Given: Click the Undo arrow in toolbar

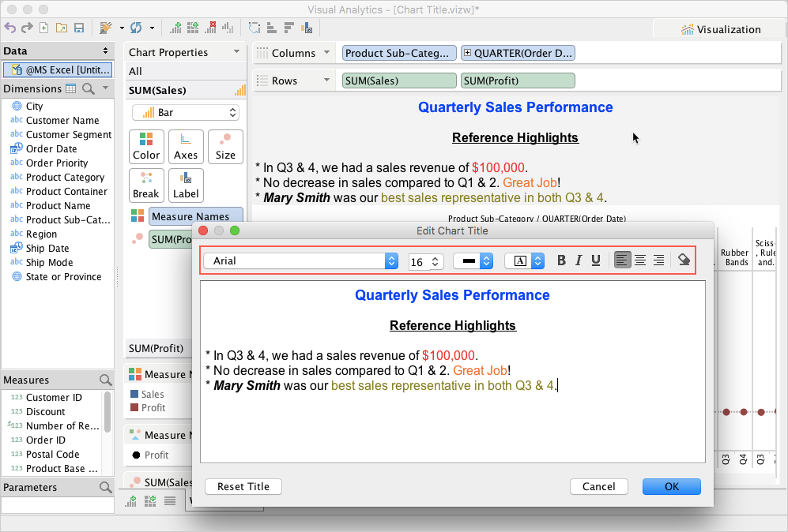Looking at the screenshot, I should 10,28.
